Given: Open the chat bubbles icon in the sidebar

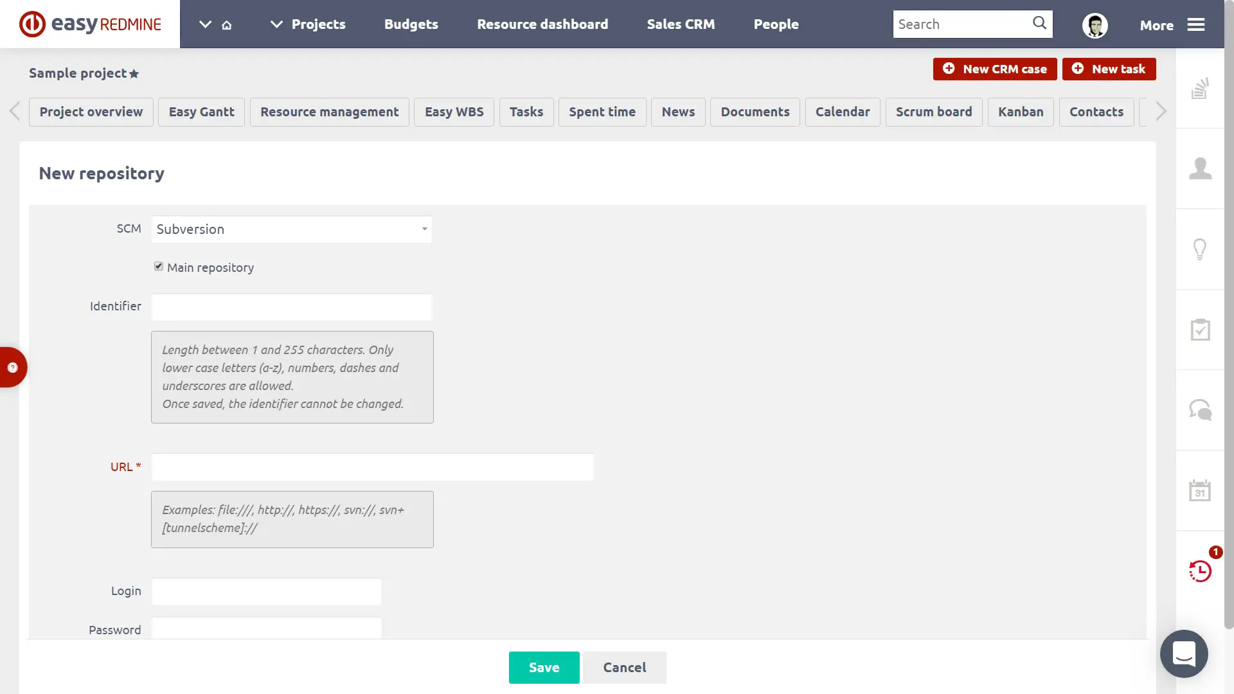Looking at the screenshot, I should (x=1201, y=409).
